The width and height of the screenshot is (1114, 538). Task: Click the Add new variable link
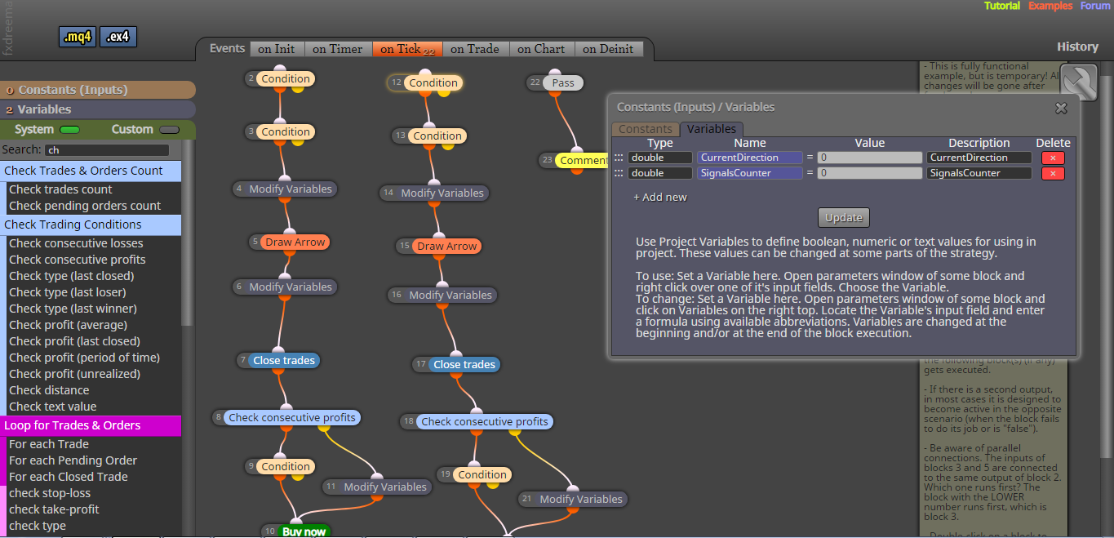[660, 197]
